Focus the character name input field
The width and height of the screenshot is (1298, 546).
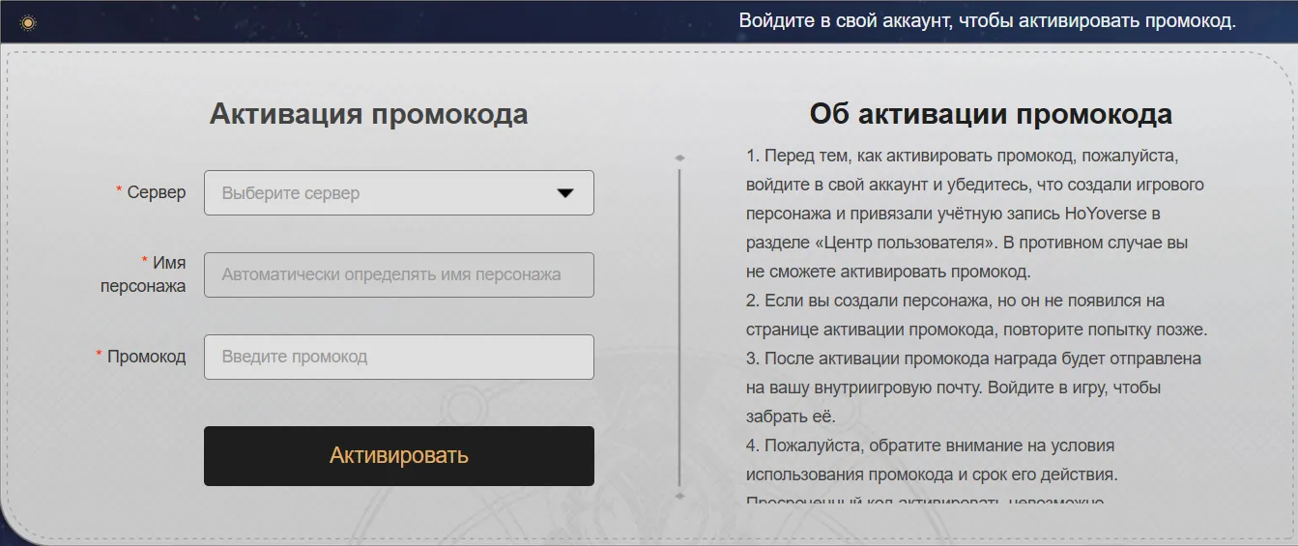pyautogui.click(x=399, y=275)
